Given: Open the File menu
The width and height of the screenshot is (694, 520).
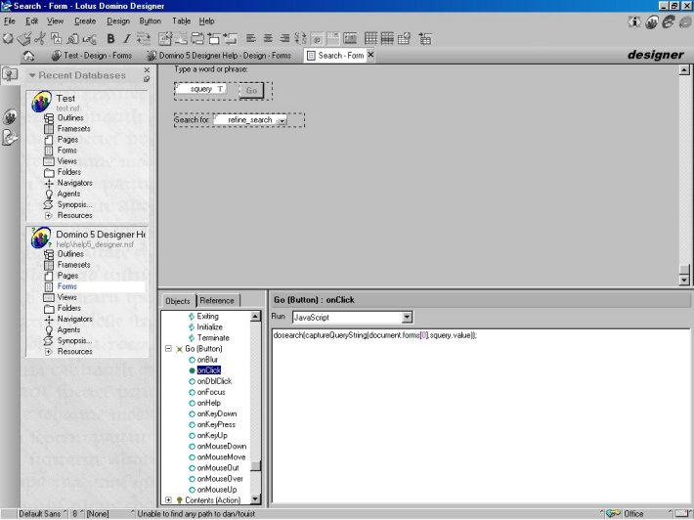Looking at the screenshot, I should tap(10, 21).
